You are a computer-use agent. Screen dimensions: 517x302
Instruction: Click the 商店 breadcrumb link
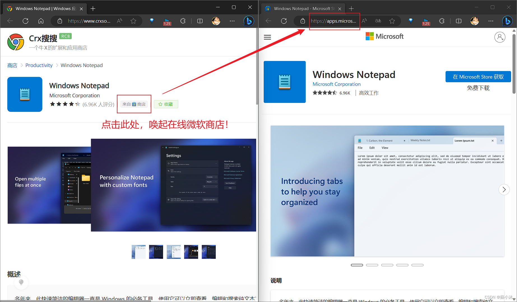coord(12,65)
